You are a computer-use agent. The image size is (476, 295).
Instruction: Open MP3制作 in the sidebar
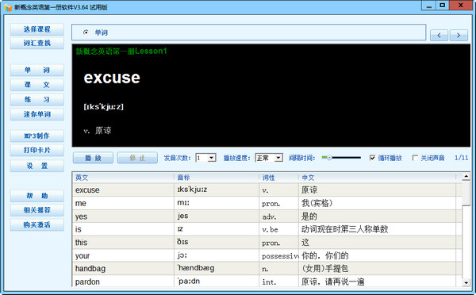37,136
